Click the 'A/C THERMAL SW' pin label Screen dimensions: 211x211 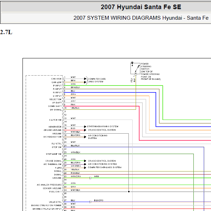(x=52, y=165)
